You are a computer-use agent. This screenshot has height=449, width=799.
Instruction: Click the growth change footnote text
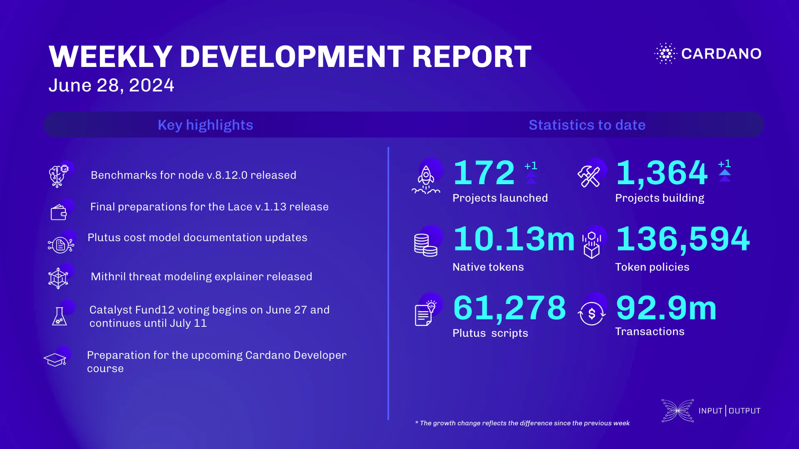[522, 423]
